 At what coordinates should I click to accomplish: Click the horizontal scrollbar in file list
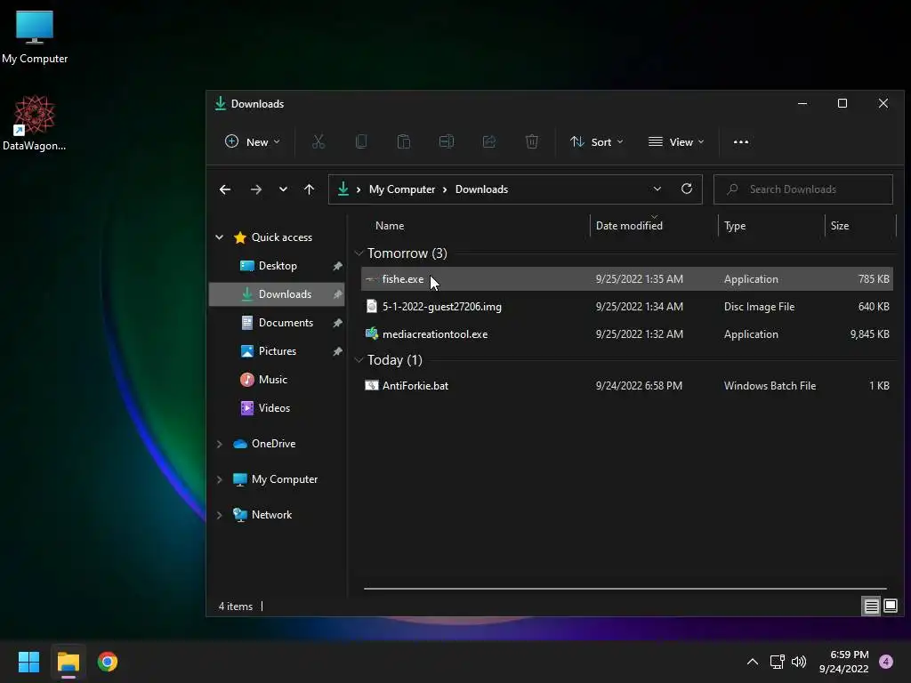(625, 589)
